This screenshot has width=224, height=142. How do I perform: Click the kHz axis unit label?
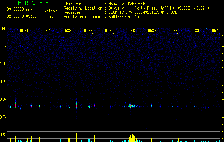[3, 29]
